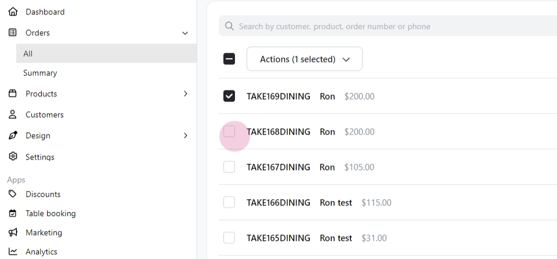Open the Products menu label
557x259 pixels.
[x=41, y=93]
